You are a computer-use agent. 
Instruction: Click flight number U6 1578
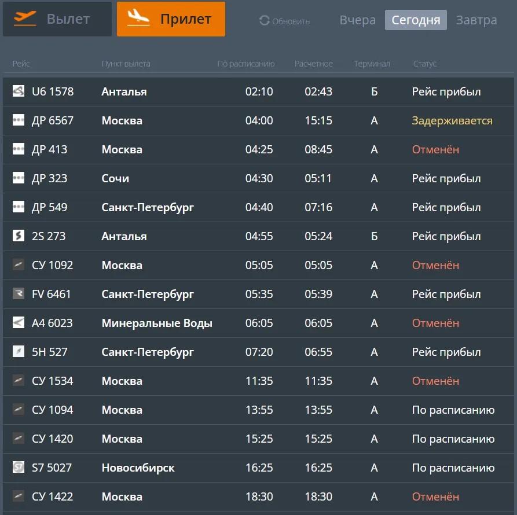point(53,91)
